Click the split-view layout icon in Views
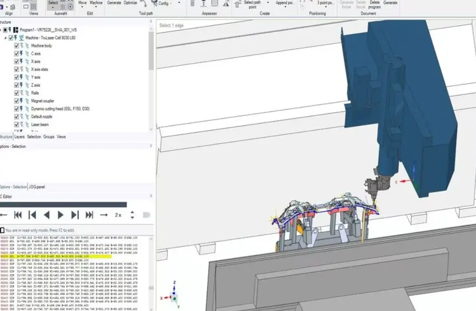This screenshot has height=311, width=476. [x=33, y=6]
